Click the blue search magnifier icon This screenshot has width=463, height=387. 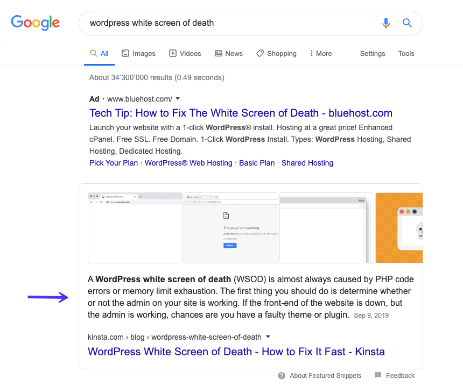coord(407,23)
